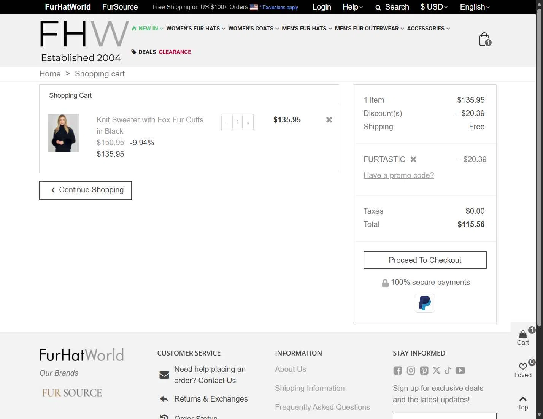Expand the ACCESSORIES menu
This screenshot has width=543, height=419.
coord(429,29)
